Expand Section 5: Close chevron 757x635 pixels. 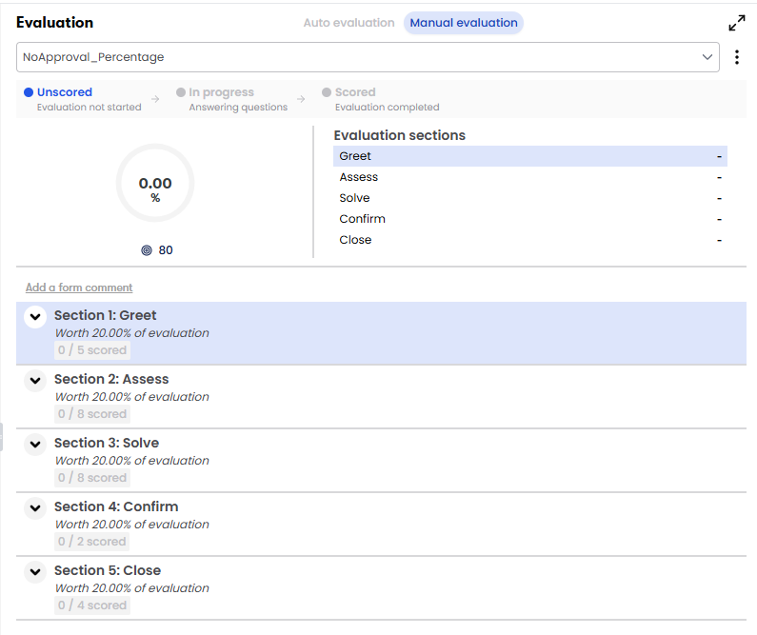pos(35,572)
